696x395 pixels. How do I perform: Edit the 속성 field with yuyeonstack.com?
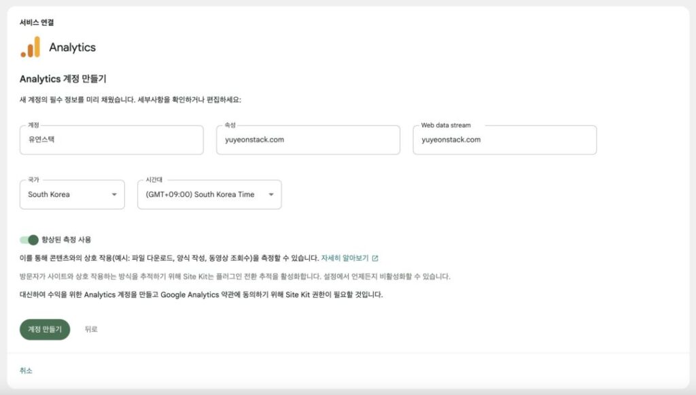(x=308, y=140)
